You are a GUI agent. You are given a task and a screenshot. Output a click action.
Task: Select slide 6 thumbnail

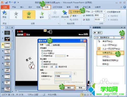coord(7,64)
